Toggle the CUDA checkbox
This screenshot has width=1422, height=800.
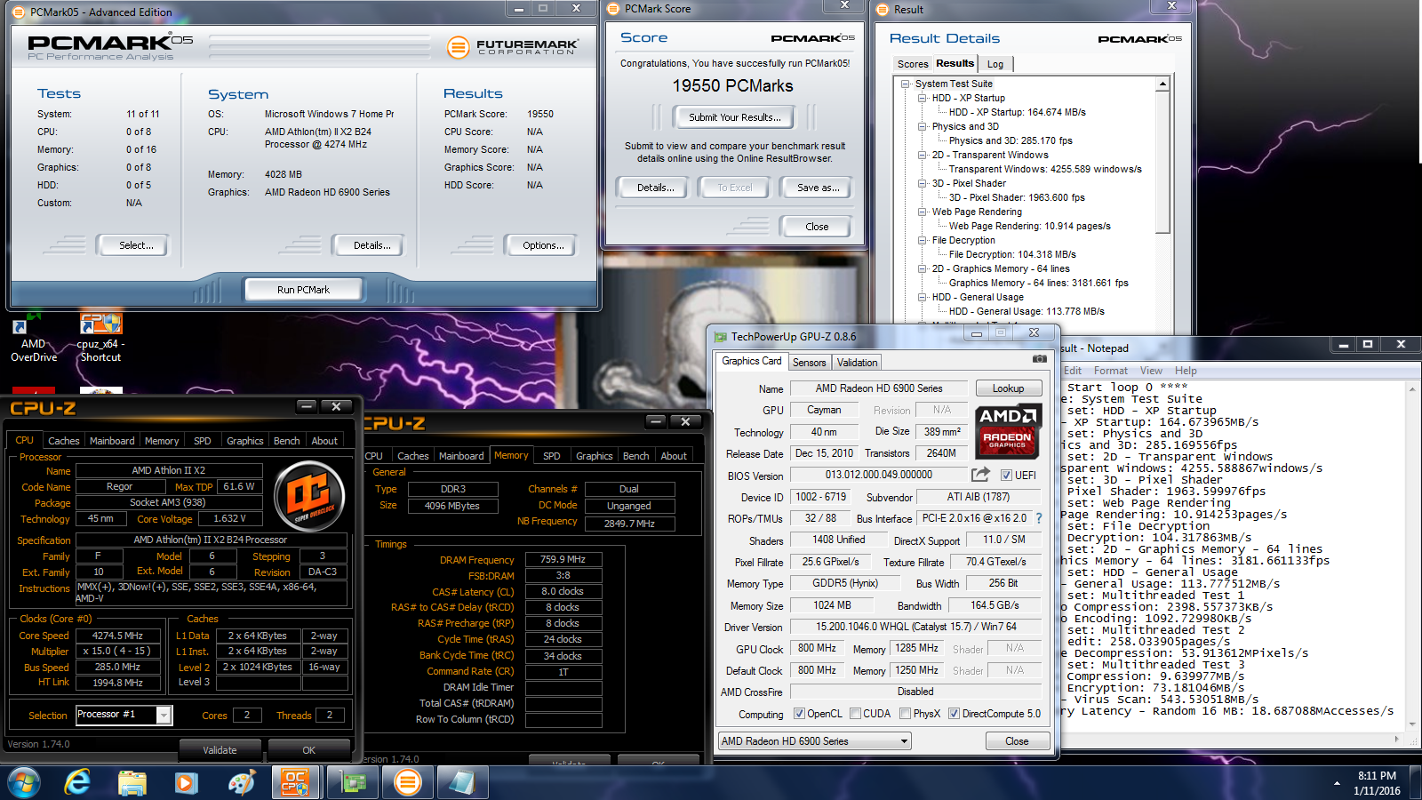(x=855, y=714)
